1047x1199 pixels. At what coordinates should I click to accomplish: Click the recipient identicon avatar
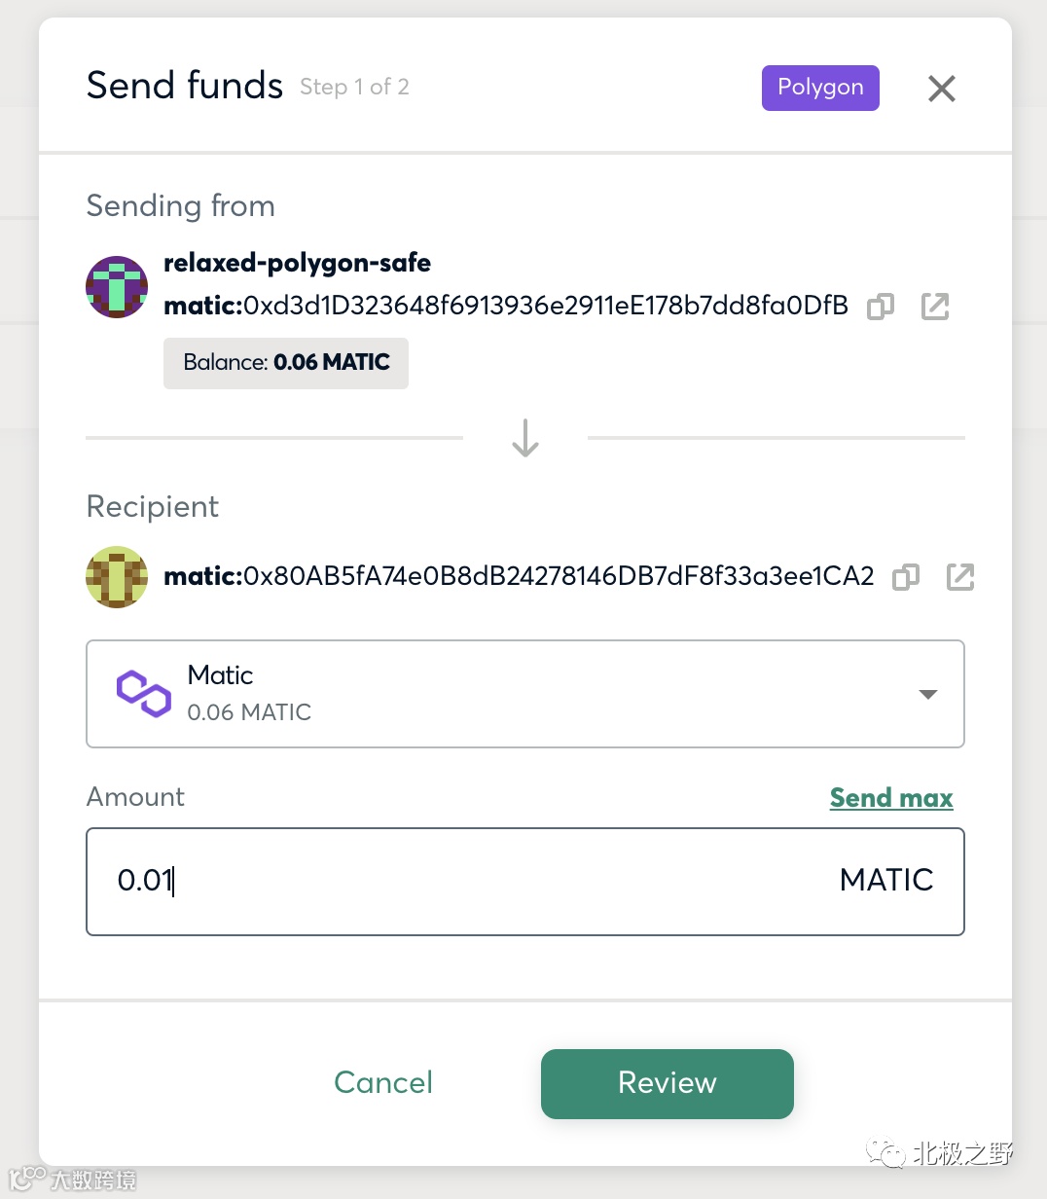coord(117,576)
